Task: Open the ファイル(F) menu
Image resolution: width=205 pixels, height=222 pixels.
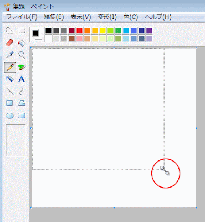Action: tap(22, 17)
